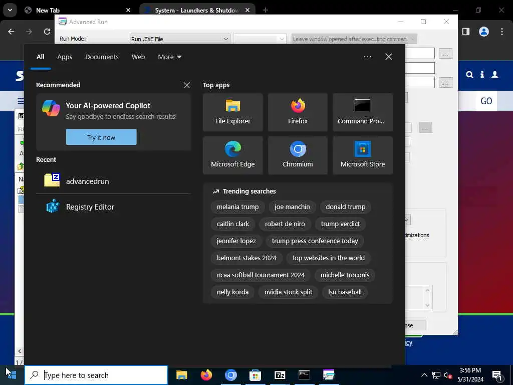Open Registry Editor from Recent
Image resolution: width=513 pixels, height=385 pixels.
[114, 207]
